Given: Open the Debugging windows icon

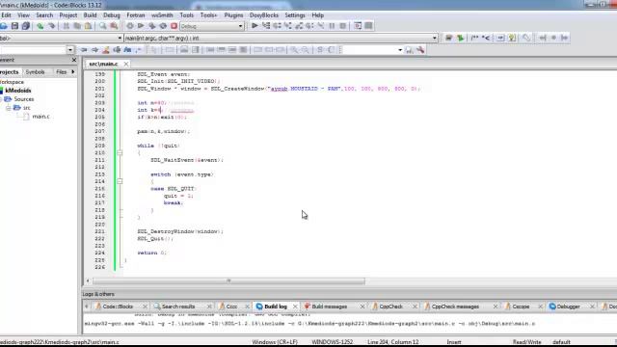Looking at the screenshot, I should (x=358, y=26).
